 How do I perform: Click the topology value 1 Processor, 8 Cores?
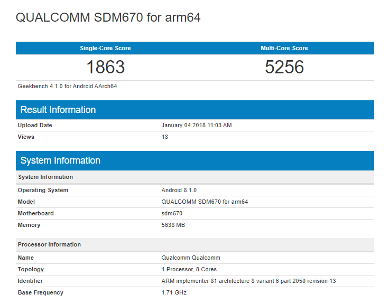[189, 269]
